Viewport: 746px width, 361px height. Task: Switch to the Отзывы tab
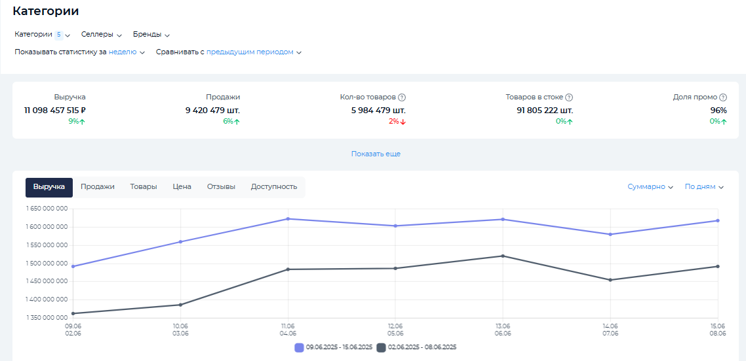tap(221, 187)
